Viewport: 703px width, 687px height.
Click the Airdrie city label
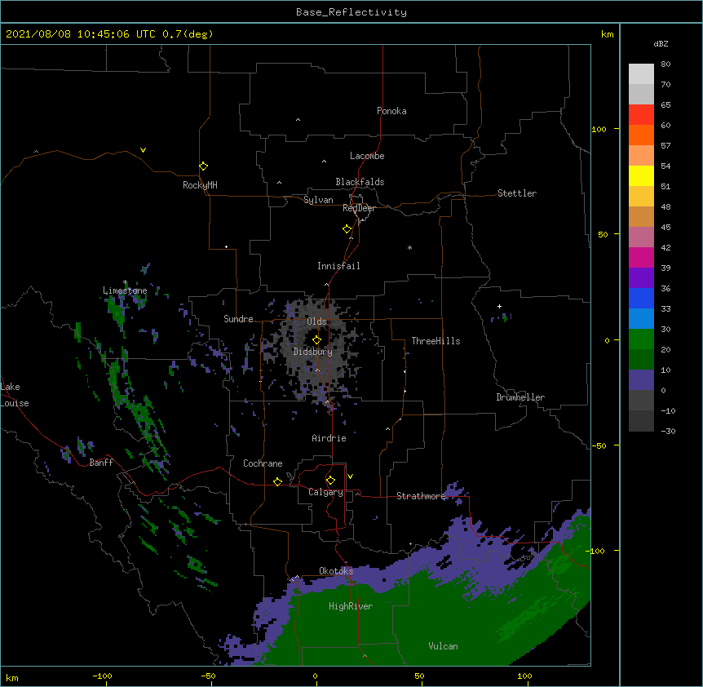tap(329, 438)
